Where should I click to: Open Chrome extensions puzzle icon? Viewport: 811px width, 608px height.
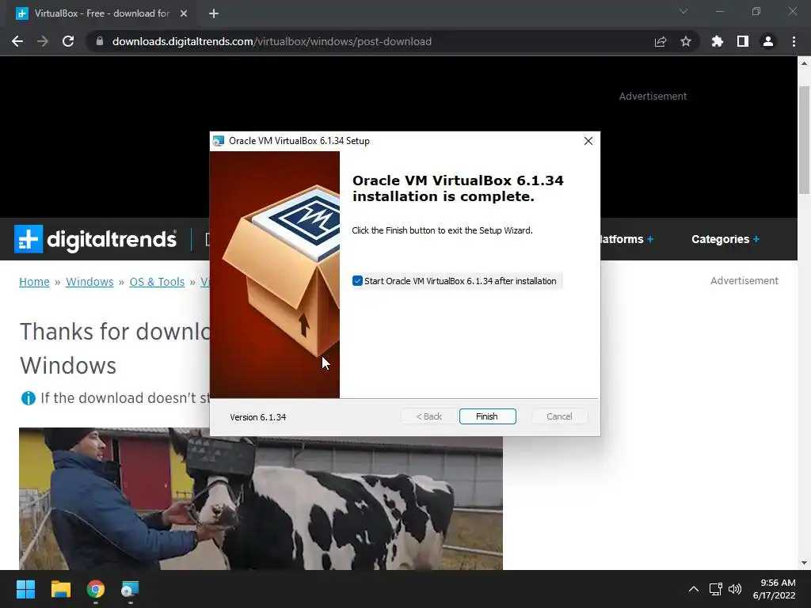point(718,41)
